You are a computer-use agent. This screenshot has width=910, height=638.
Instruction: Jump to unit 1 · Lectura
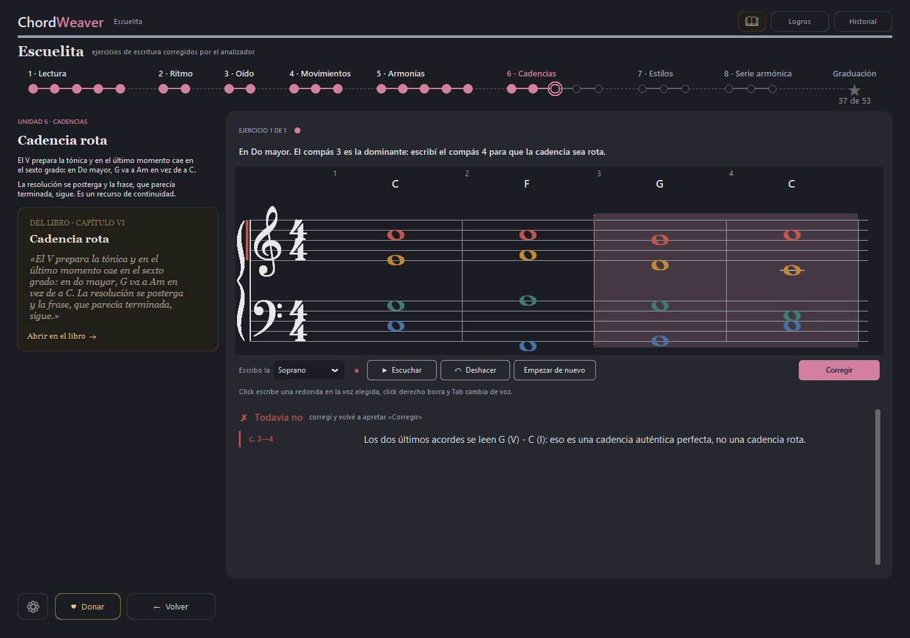47,74
